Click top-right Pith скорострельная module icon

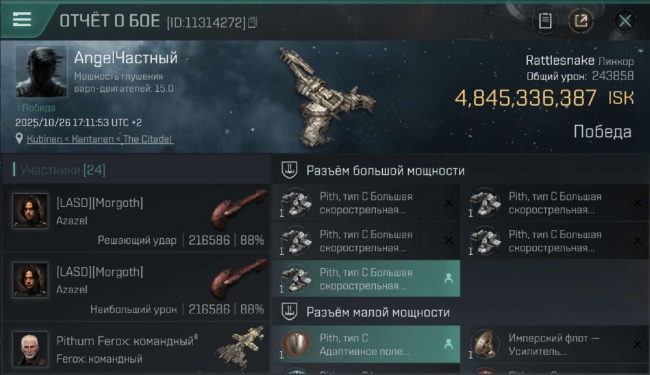click(485, 202)
